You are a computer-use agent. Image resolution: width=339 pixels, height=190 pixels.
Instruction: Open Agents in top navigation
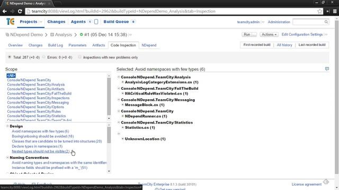coord(78,22)
